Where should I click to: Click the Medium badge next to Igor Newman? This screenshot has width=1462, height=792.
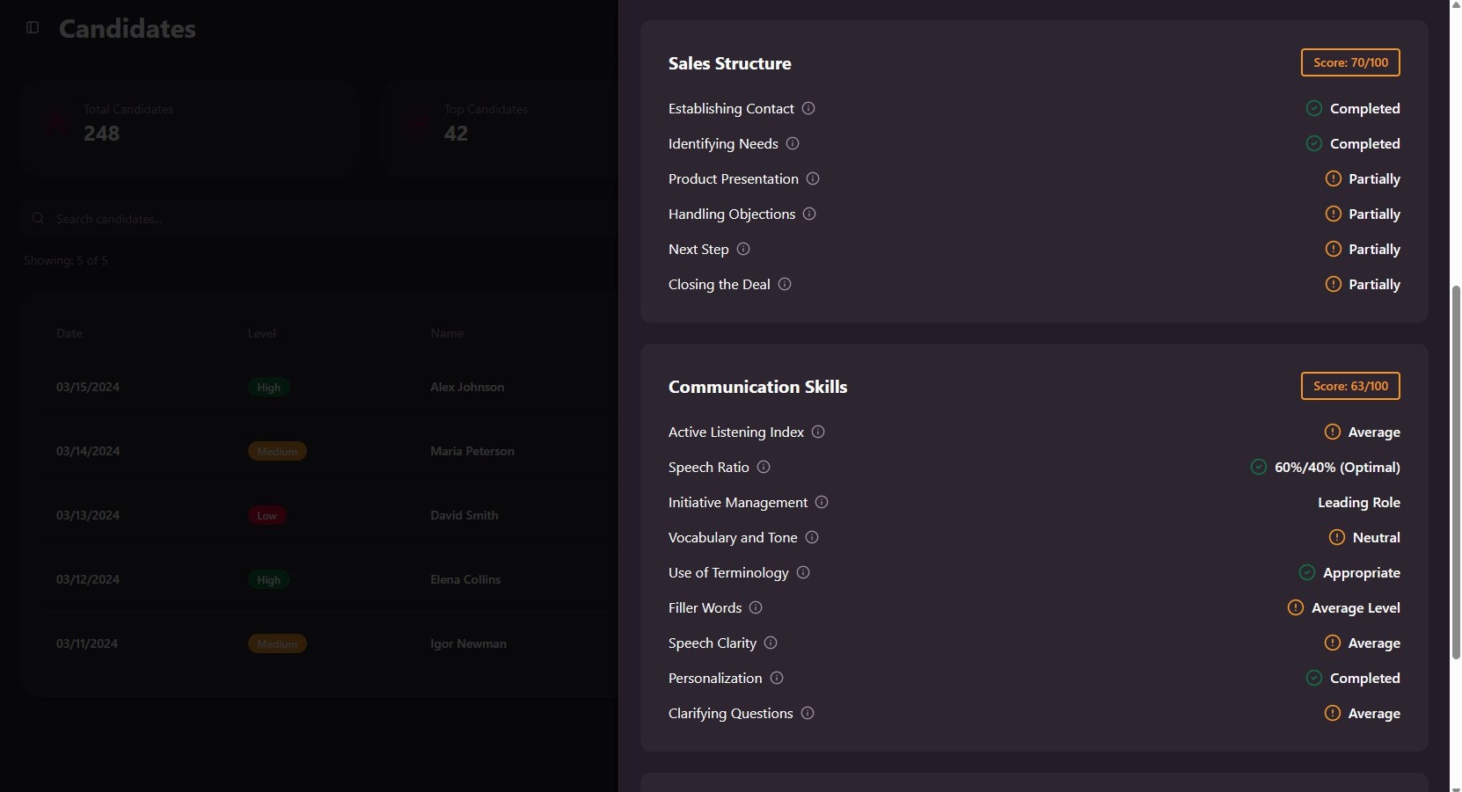click(x=276, y=643)
